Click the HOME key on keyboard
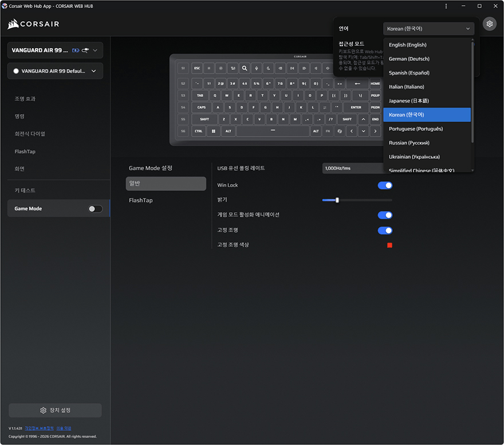Image resolution: width=504 pixels, height=445 pixels. [376, 84]
